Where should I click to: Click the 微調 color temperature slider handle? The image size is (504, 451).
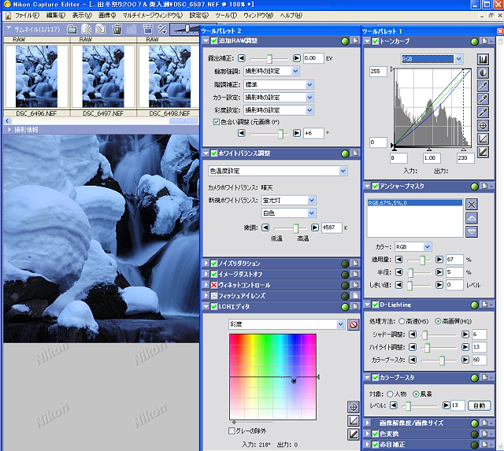pos(296,228)
